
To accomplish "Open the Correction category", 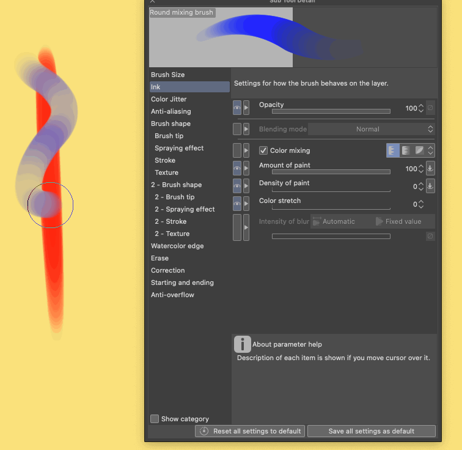I will 189,270.
